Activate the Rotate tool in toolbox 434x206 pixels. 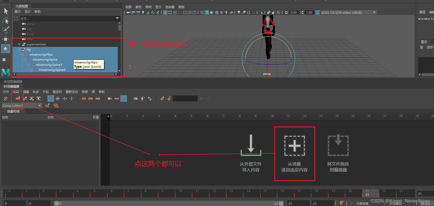[6, 48]
